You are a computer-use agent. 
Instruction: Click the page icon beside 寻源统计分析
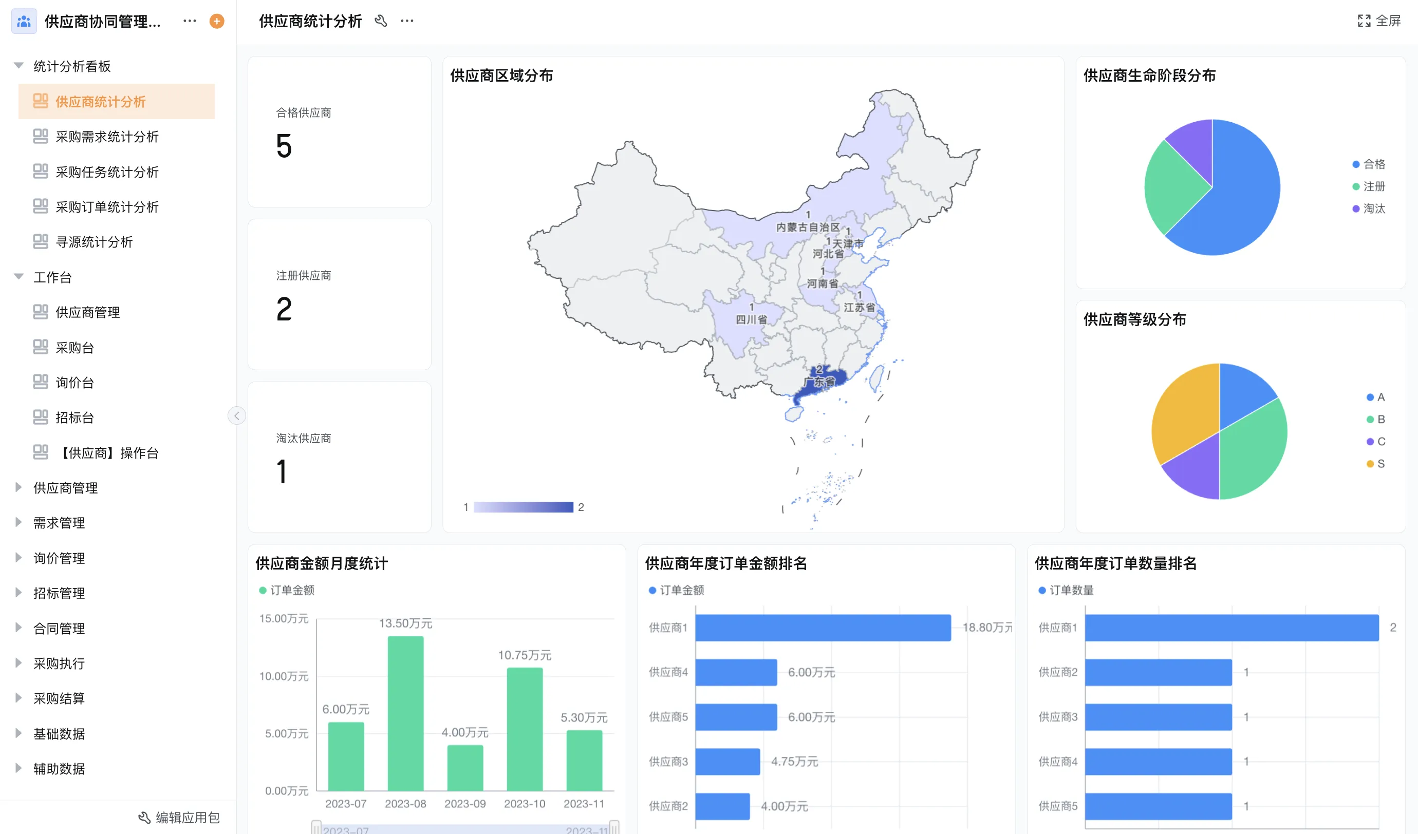point(41,242)
